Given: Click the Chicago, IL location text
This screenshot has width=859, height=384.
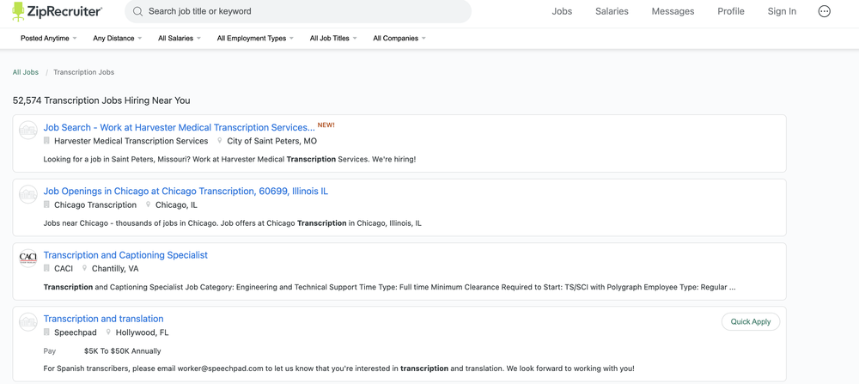Looking at the screenshot, I should point(176,204).
